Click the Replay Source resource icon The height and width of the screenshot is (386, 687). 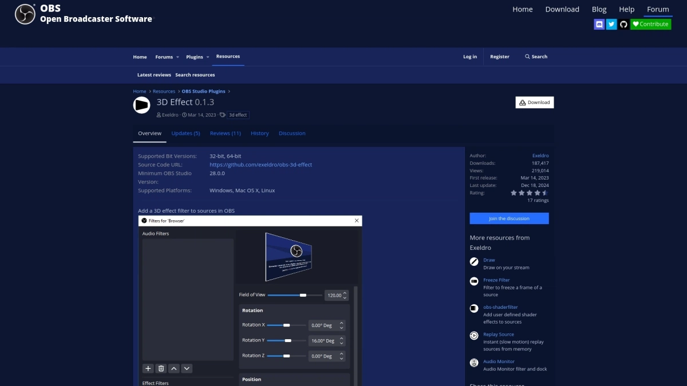click(473, 335)
